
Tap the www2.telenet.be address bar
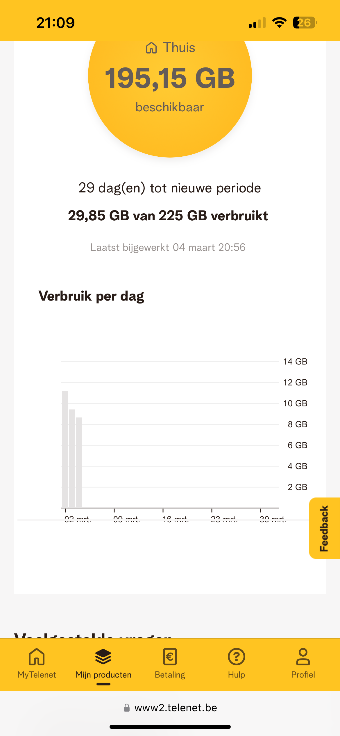coord(176,708)
